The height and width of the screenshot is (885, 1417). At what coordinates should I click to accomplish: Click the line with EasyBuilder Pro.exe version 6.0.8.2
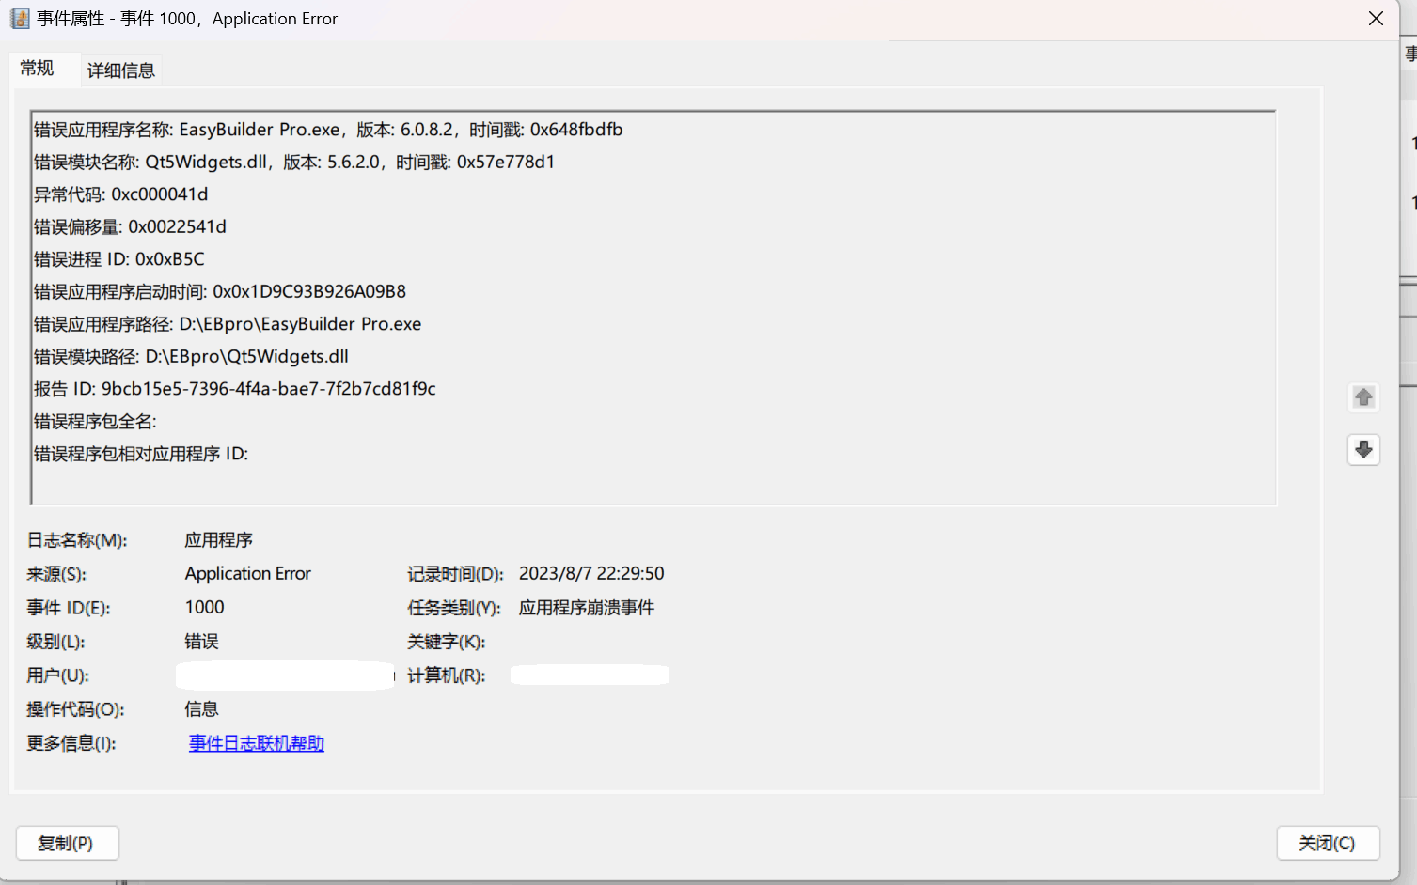[328, 130]
